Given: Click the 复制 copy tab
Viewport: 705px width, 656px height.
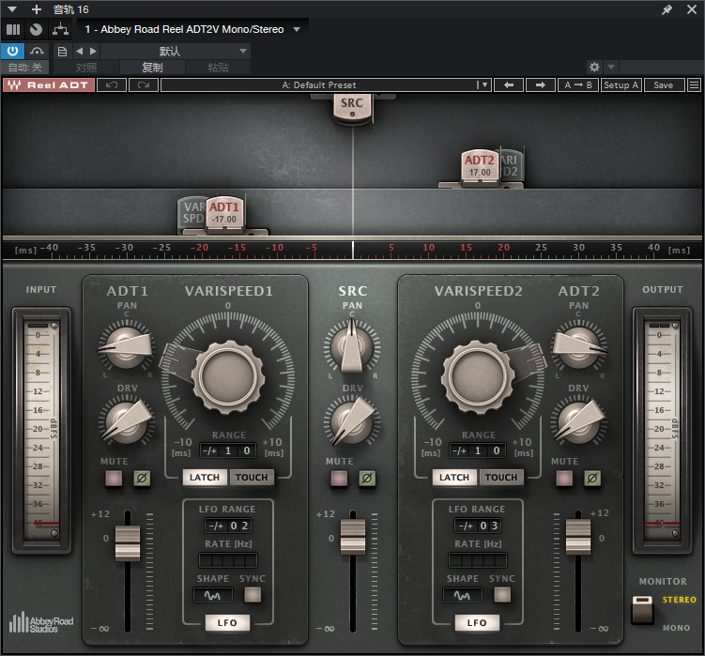Looking at the screenshot, I should 152,68.
